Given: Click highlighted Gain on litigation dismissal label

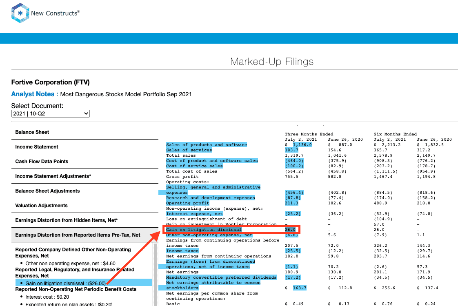Looking at the screenshot, I should tap(204, 229).
